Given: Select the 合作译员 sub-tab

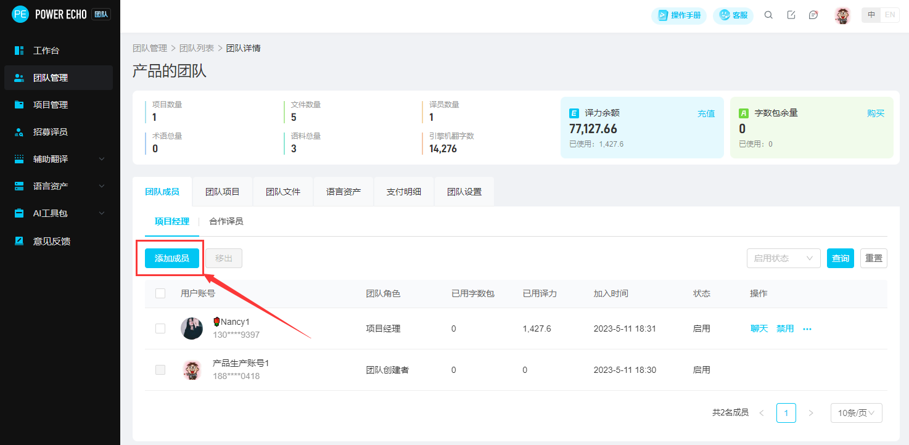Looking at the screenshot, I should 226,221.
